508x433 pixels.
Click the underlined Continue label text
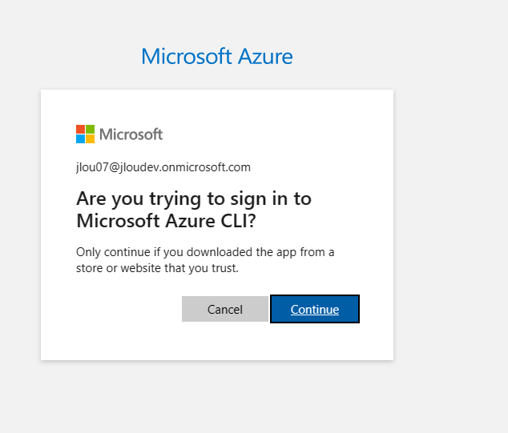point(315,310)
